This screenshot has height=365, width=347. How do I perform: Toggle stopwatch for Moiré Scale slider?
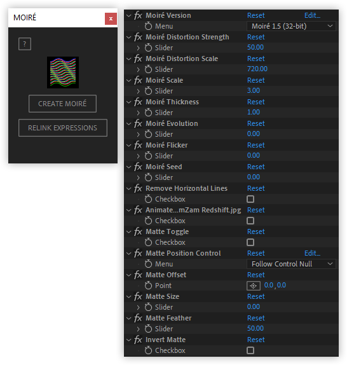click(x=148, y=91)
